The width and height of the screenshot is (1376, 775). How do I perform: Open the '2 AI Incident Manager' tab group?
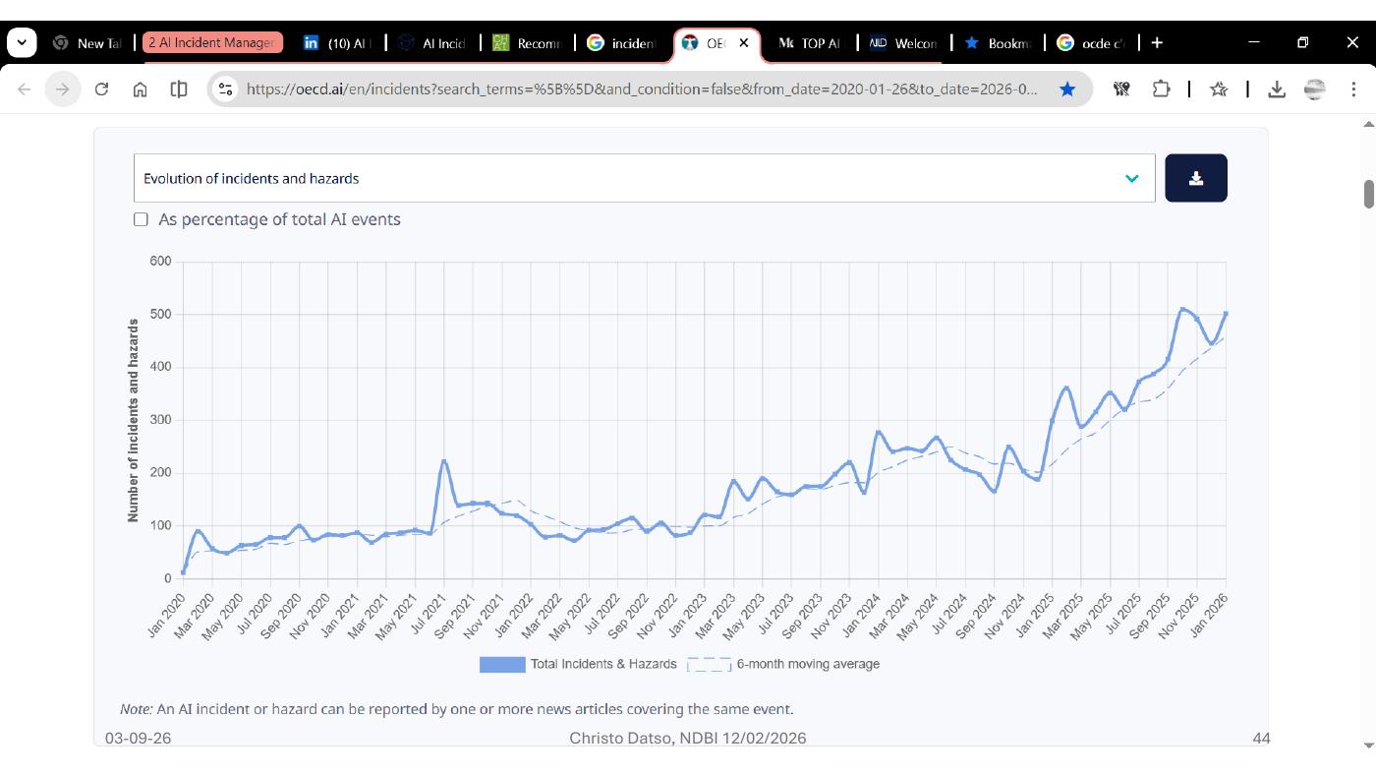click(212, 42)
